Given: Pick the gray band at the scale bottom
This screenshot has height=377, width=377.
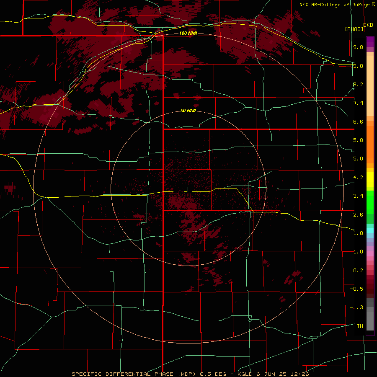Looking at the screenshot, I should (x=370, y=319).
